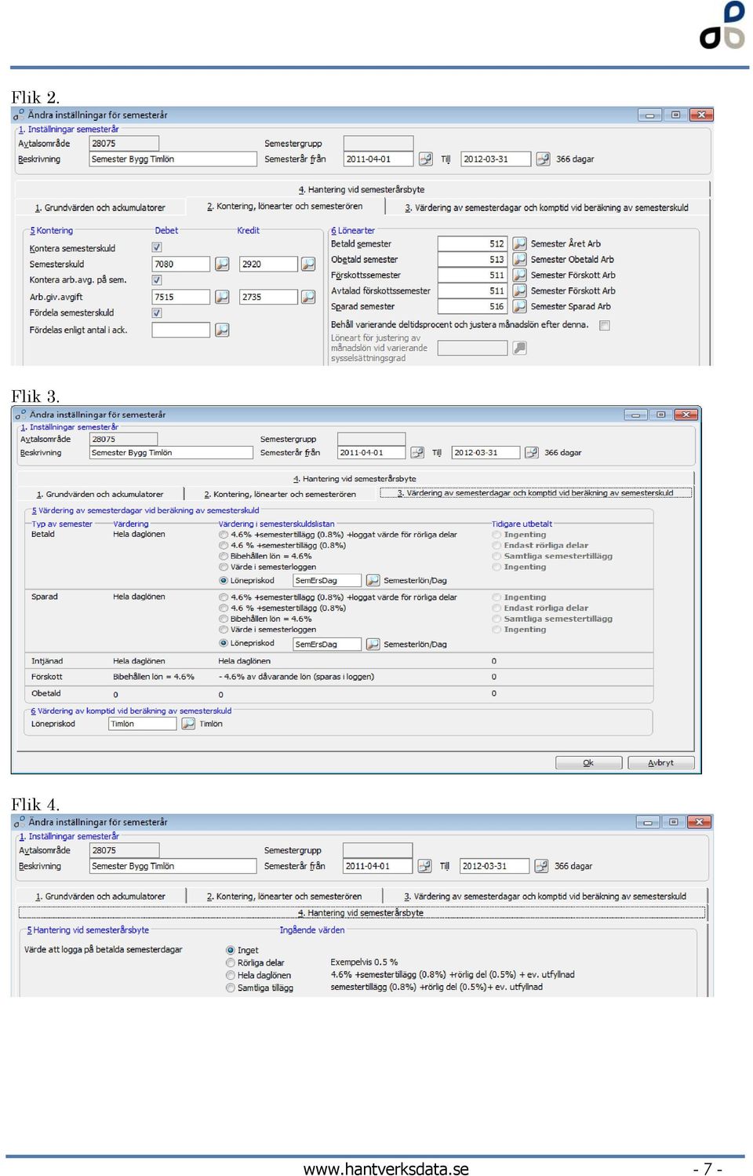This screenshot has width=753, height=1176.
Task: Click the empty Fördelas enligt antal i ack. field
Action: 181,330
